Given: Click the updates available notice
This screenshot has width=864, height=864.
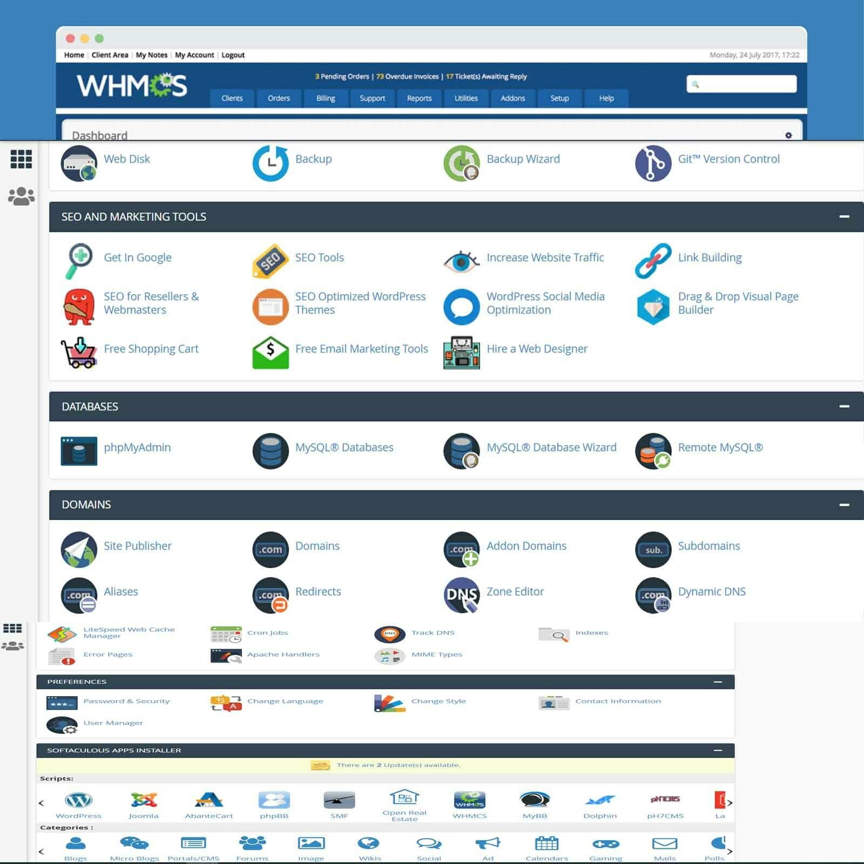Looking at the screenshot, I should 386,765.
